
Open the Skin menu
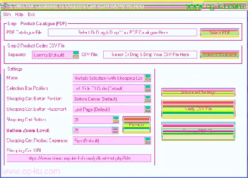(x=7, y=15)
